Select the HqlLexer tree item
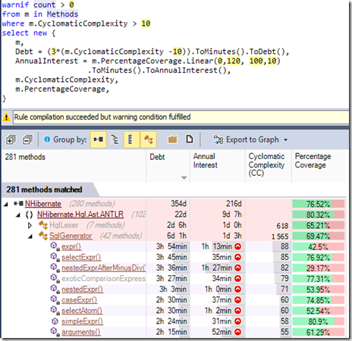Screen dimensions: 352x341 [64, 225]
